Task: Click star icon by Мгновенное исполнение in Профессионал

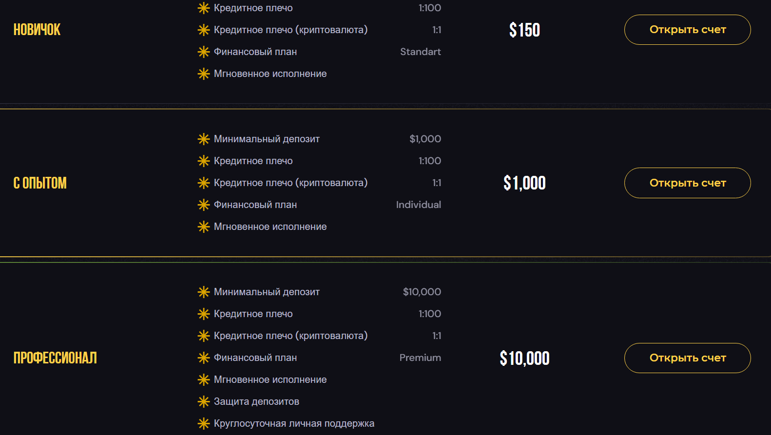Action: (x=204, y=379)
